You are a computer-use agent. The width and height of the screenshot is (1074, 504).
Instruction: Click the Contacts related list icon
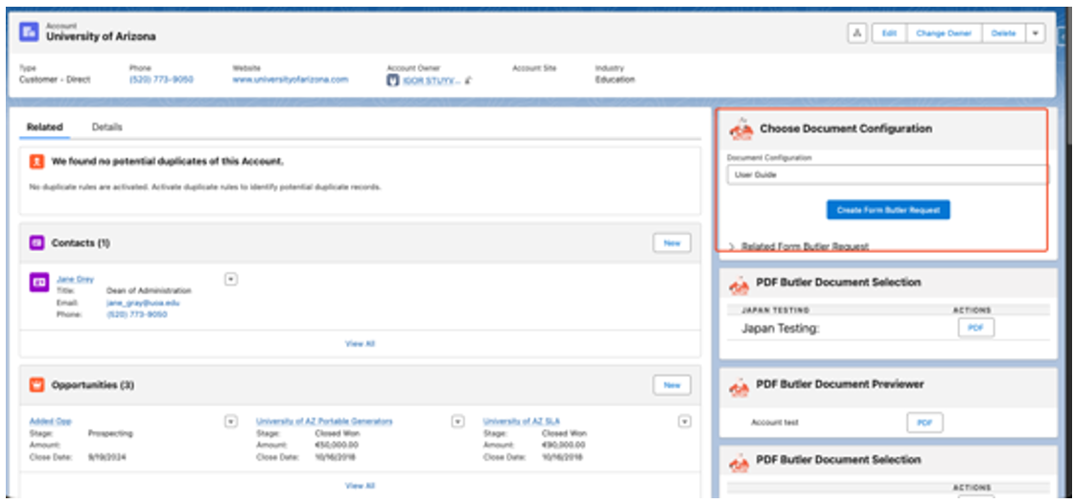tap(36, 243)
